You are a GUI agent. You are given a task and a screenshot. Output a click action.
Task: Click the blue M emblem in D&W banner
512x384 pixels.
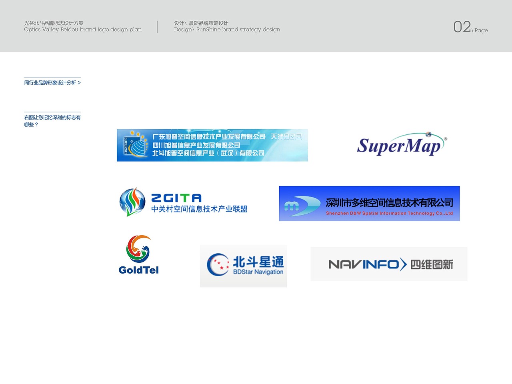tap(302, 206)
